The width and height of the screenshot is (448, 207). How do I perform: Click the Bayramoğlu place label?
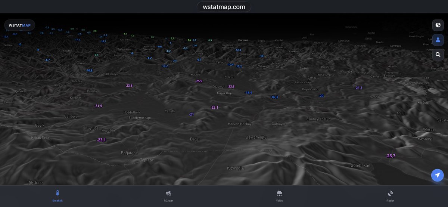tap(256, 138)
